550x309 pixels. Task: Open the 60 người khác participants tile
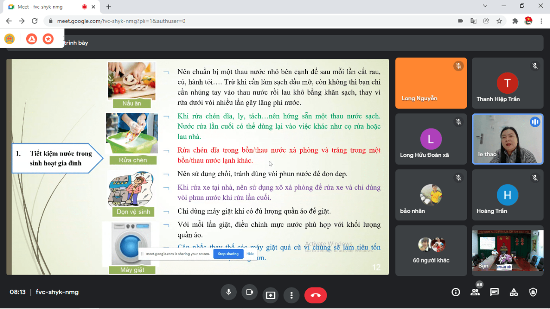coord(431,251)
